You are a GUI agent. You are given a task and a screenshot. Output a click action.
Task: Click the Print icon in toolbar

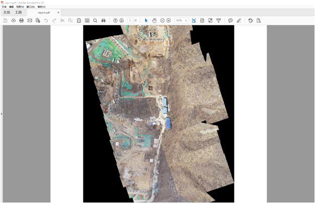(21, 20)
